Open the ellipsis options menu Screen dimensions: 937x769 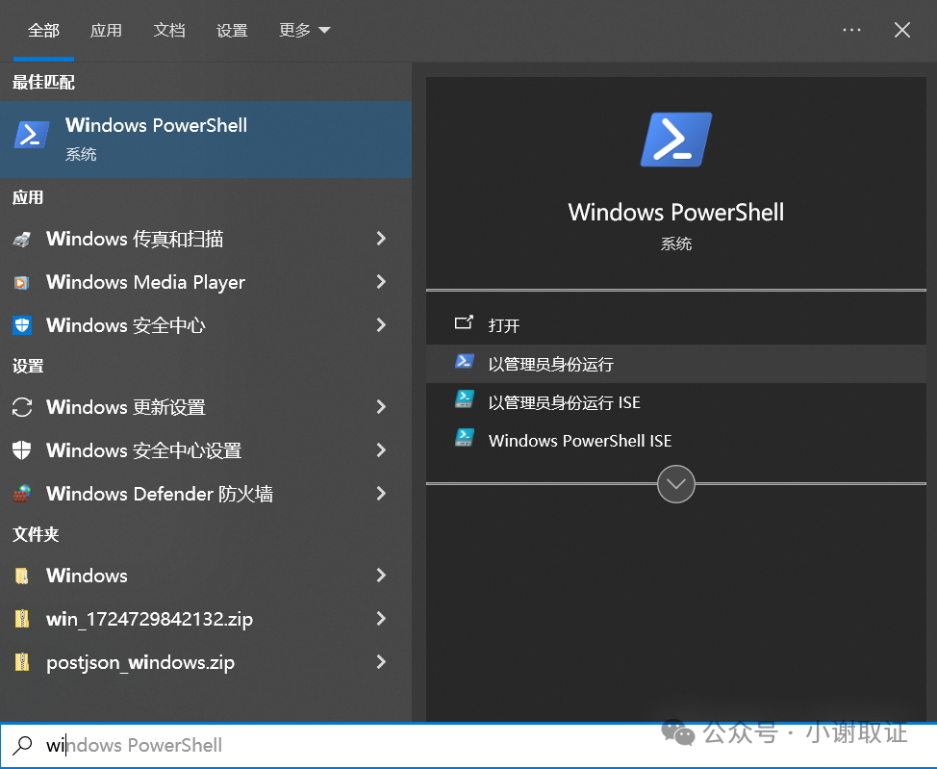(x=850, y=30)
